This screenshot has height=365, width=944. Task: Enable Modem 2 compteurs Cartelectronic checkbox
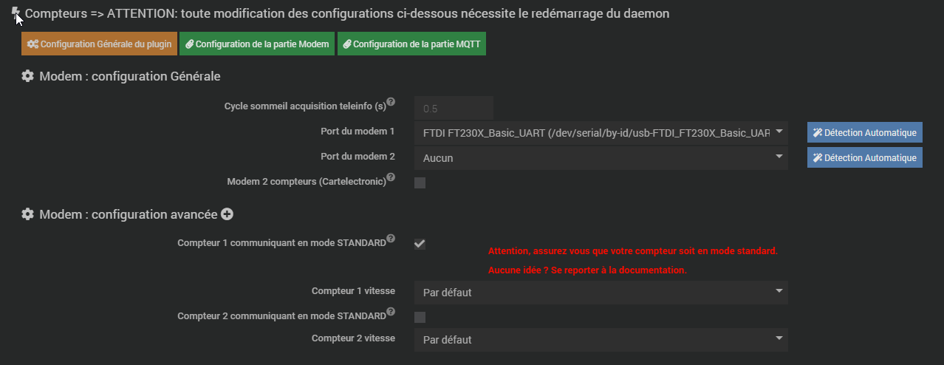point(420,182)
